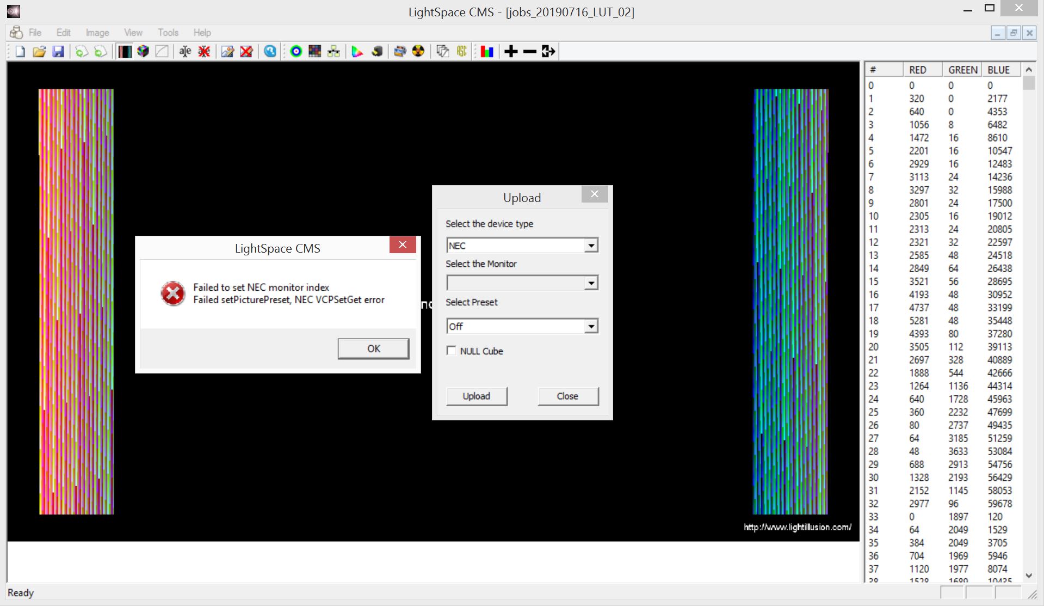The image size is (1044, 606).
Task: Click the first green rotate arrow icon
Action: click(x=81, y=52)
